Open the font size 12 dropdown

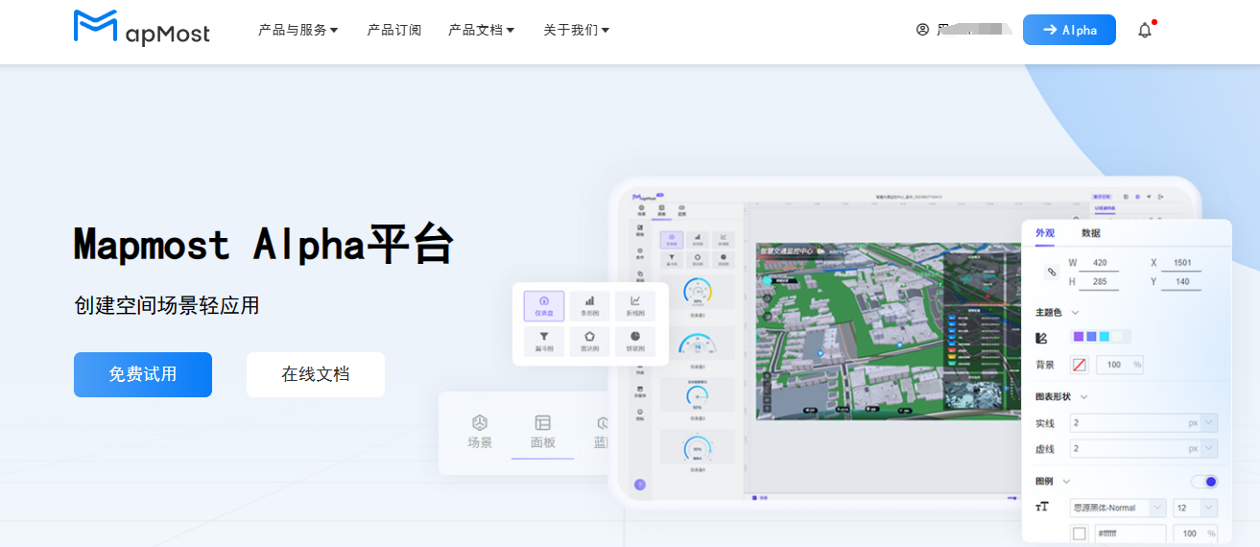point(1196,508)
